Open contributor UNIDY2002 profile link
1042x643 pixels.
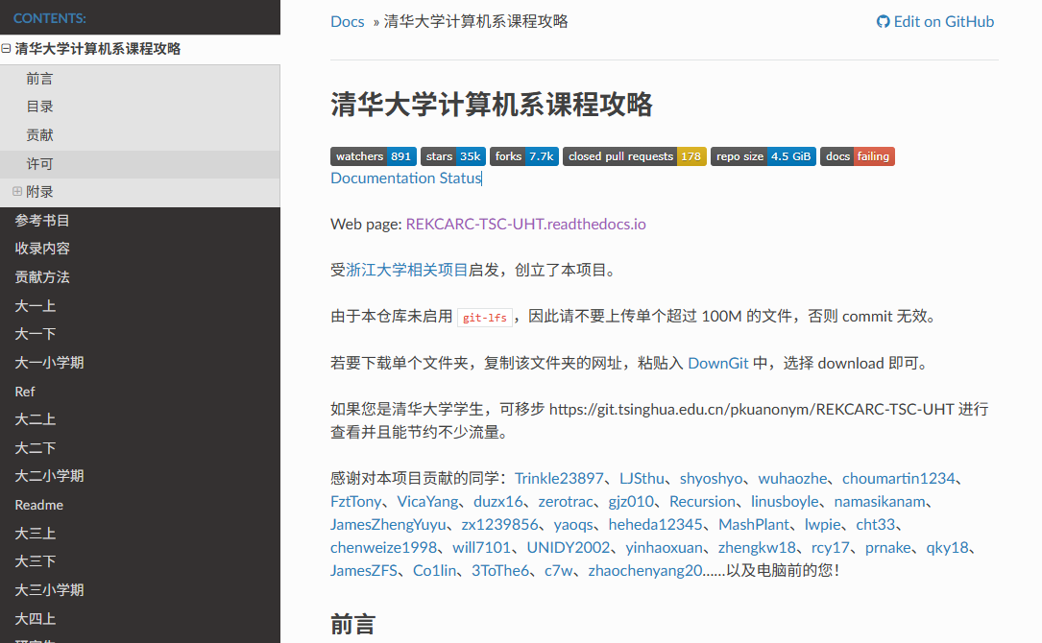(x=569, y=547)
